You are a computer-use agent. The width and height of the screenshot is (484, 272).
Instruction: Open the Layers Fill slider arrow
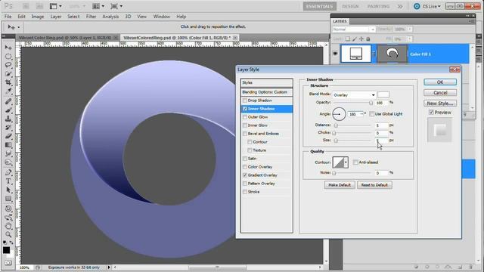click(410, 39)
